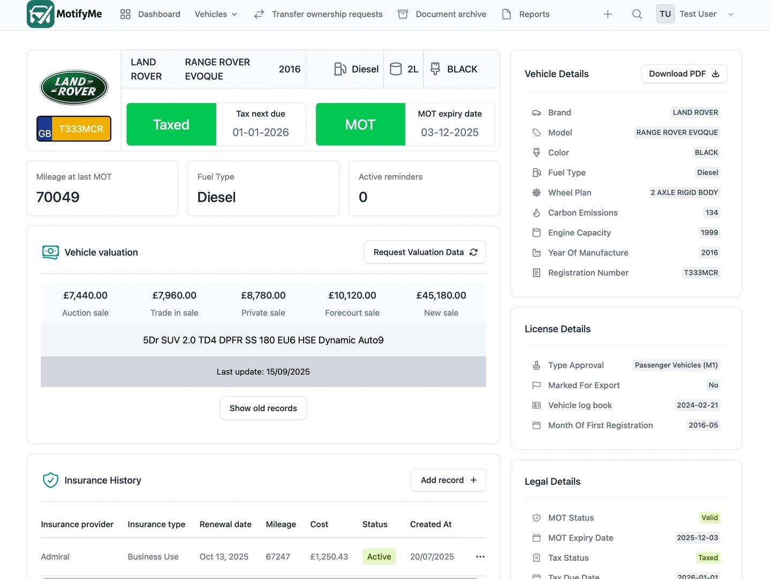This screenshot has width=771, height=579.
Task: Open the Document archive section
Action: [x=442, y=14]
